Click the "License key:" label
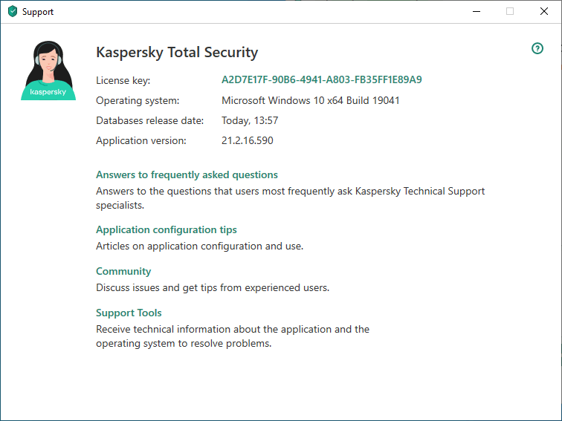Image resolution: width=562 pixels, height=421 pixels. coord(123,80)
